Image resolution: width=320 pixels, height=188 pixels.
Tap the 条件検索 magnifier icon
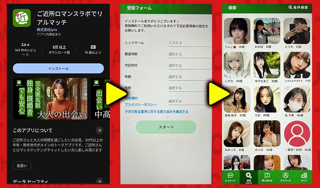290,8
